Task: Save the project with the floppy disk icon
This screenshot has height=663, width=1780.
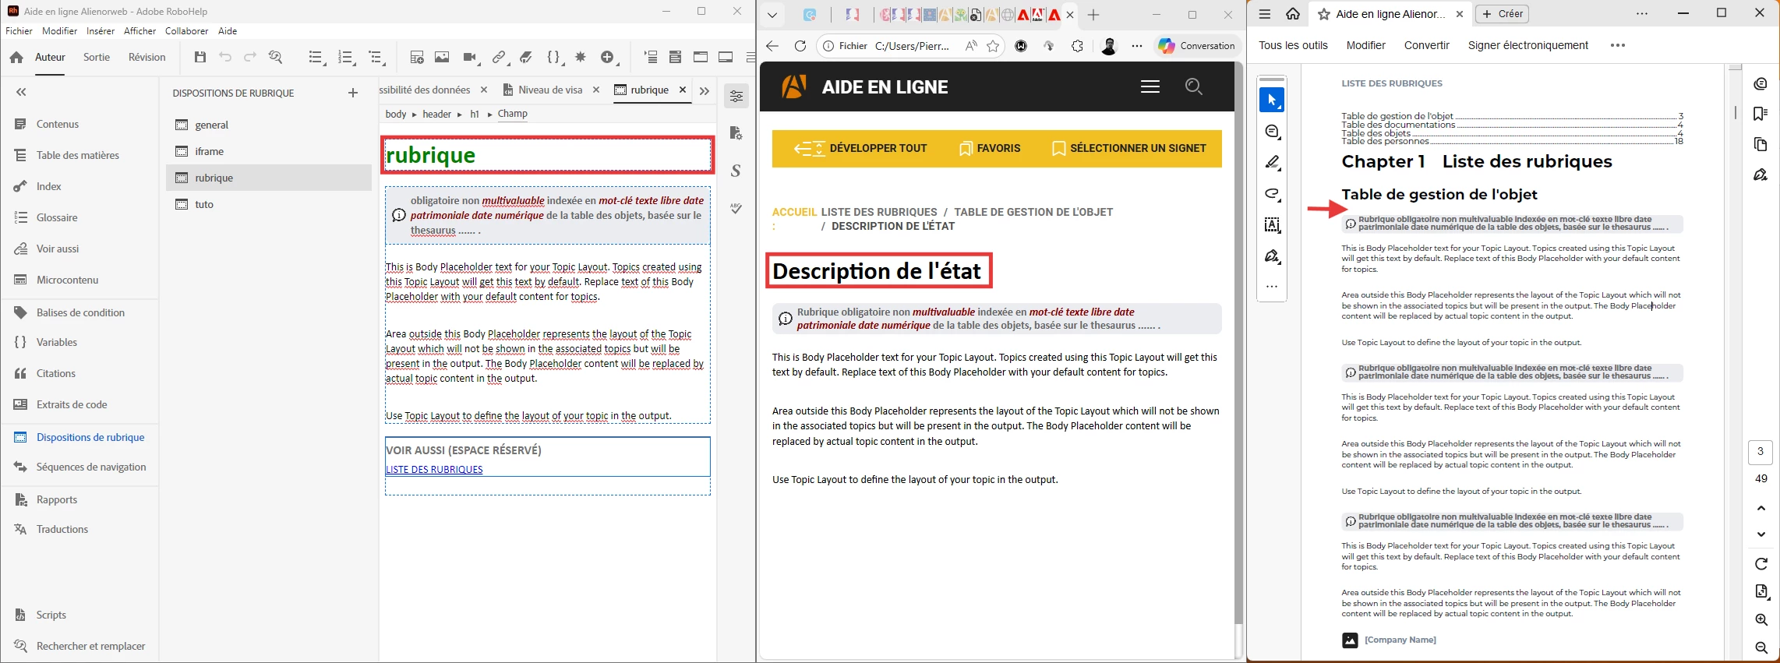Action: click(x=200, y=57)
